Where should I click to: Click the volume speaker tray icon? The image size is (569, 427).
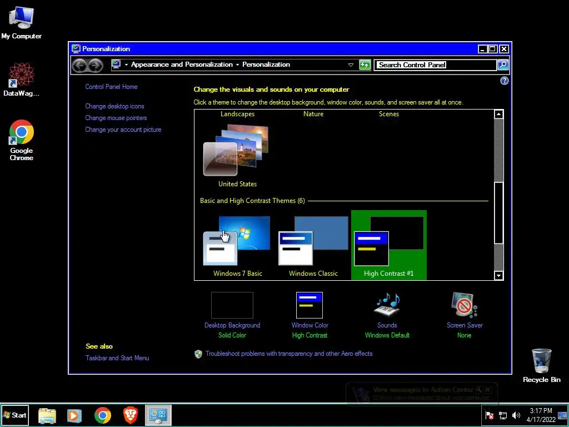coord(516,415)
